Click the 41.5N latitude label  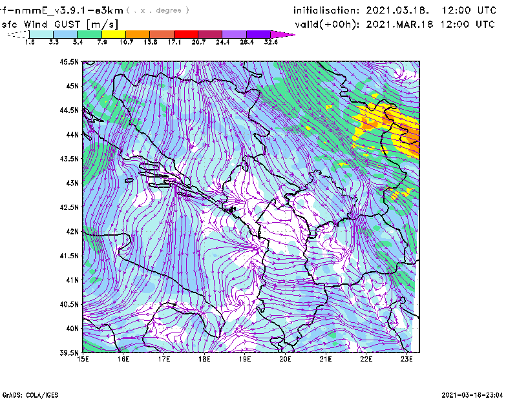coord(69,256)
